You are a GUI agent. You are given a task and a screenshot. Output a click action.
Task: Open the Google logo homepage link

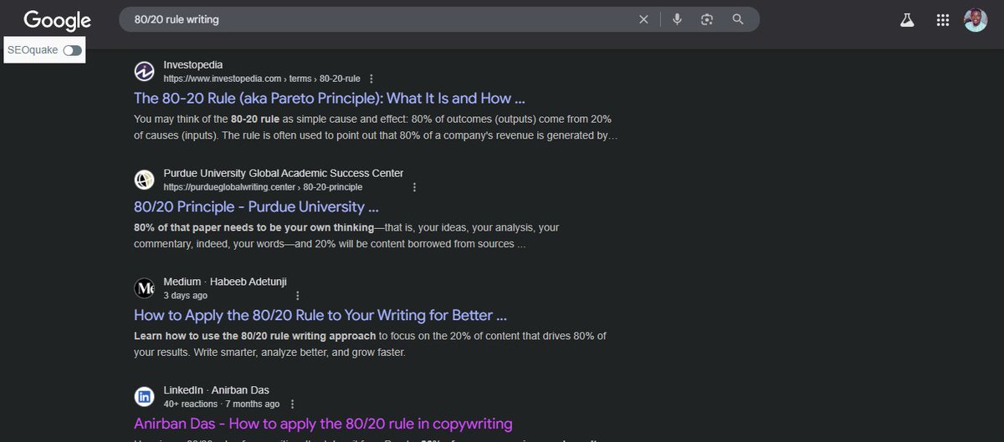coord(57,20)
